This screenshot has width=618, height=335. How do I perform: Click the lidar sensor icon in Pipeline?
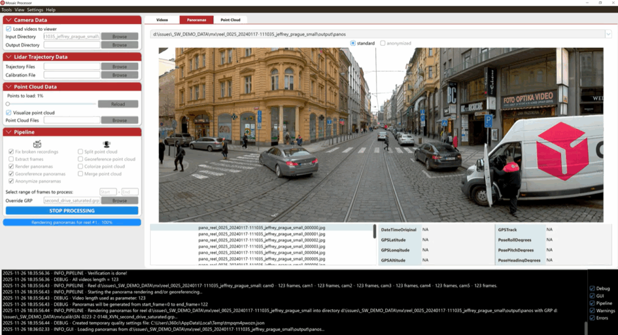tap(106, 144)
